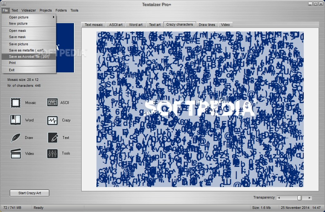Switch to the Text mosaic tab

pos(94,25)
